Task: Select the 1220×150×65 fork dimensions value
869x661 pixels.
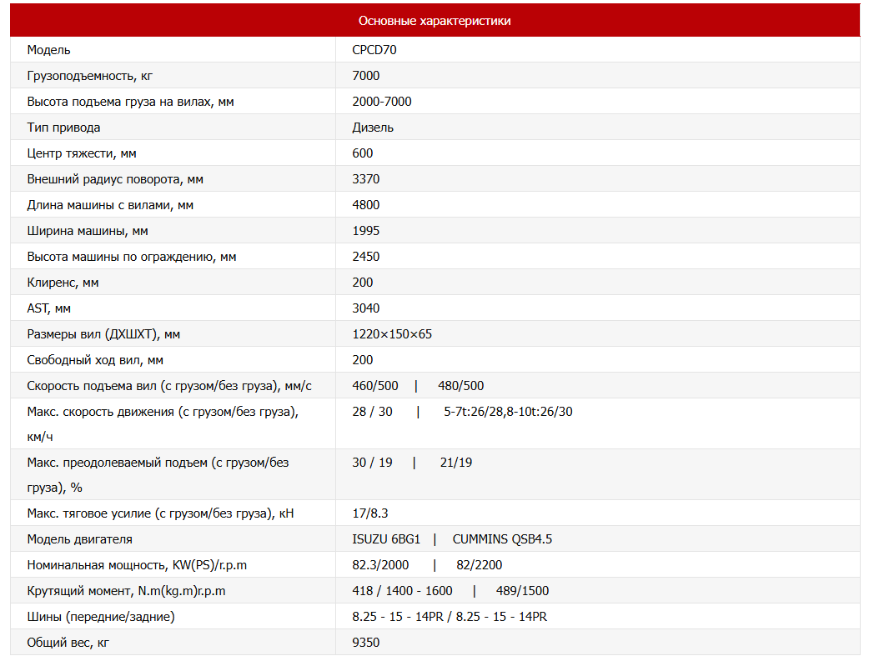Action: click(392, 334)
